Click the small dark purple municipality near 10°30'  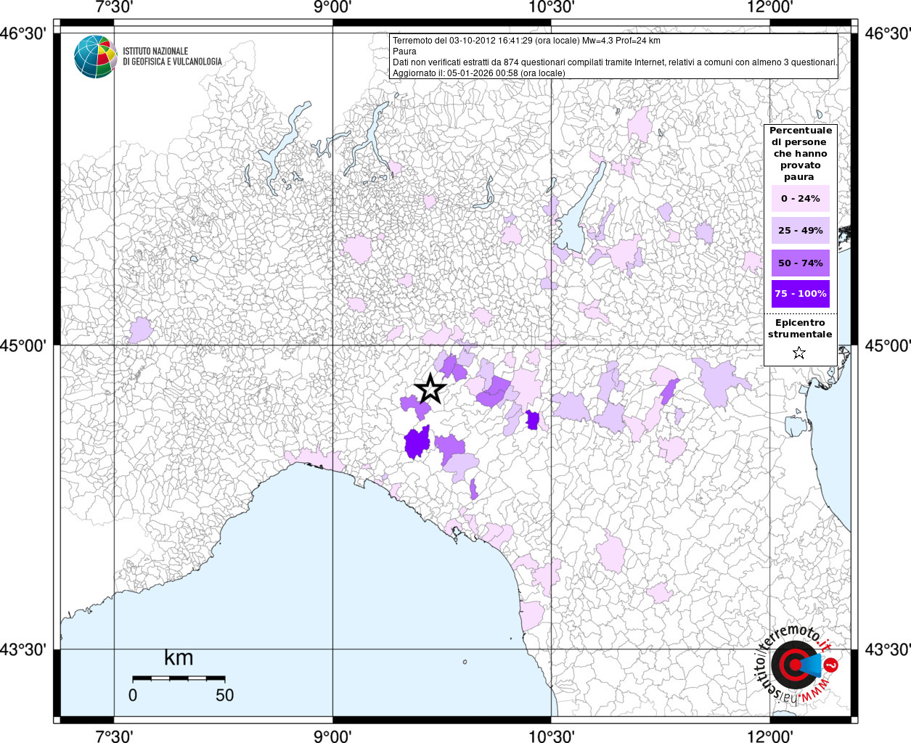click(x=532, y=420)
